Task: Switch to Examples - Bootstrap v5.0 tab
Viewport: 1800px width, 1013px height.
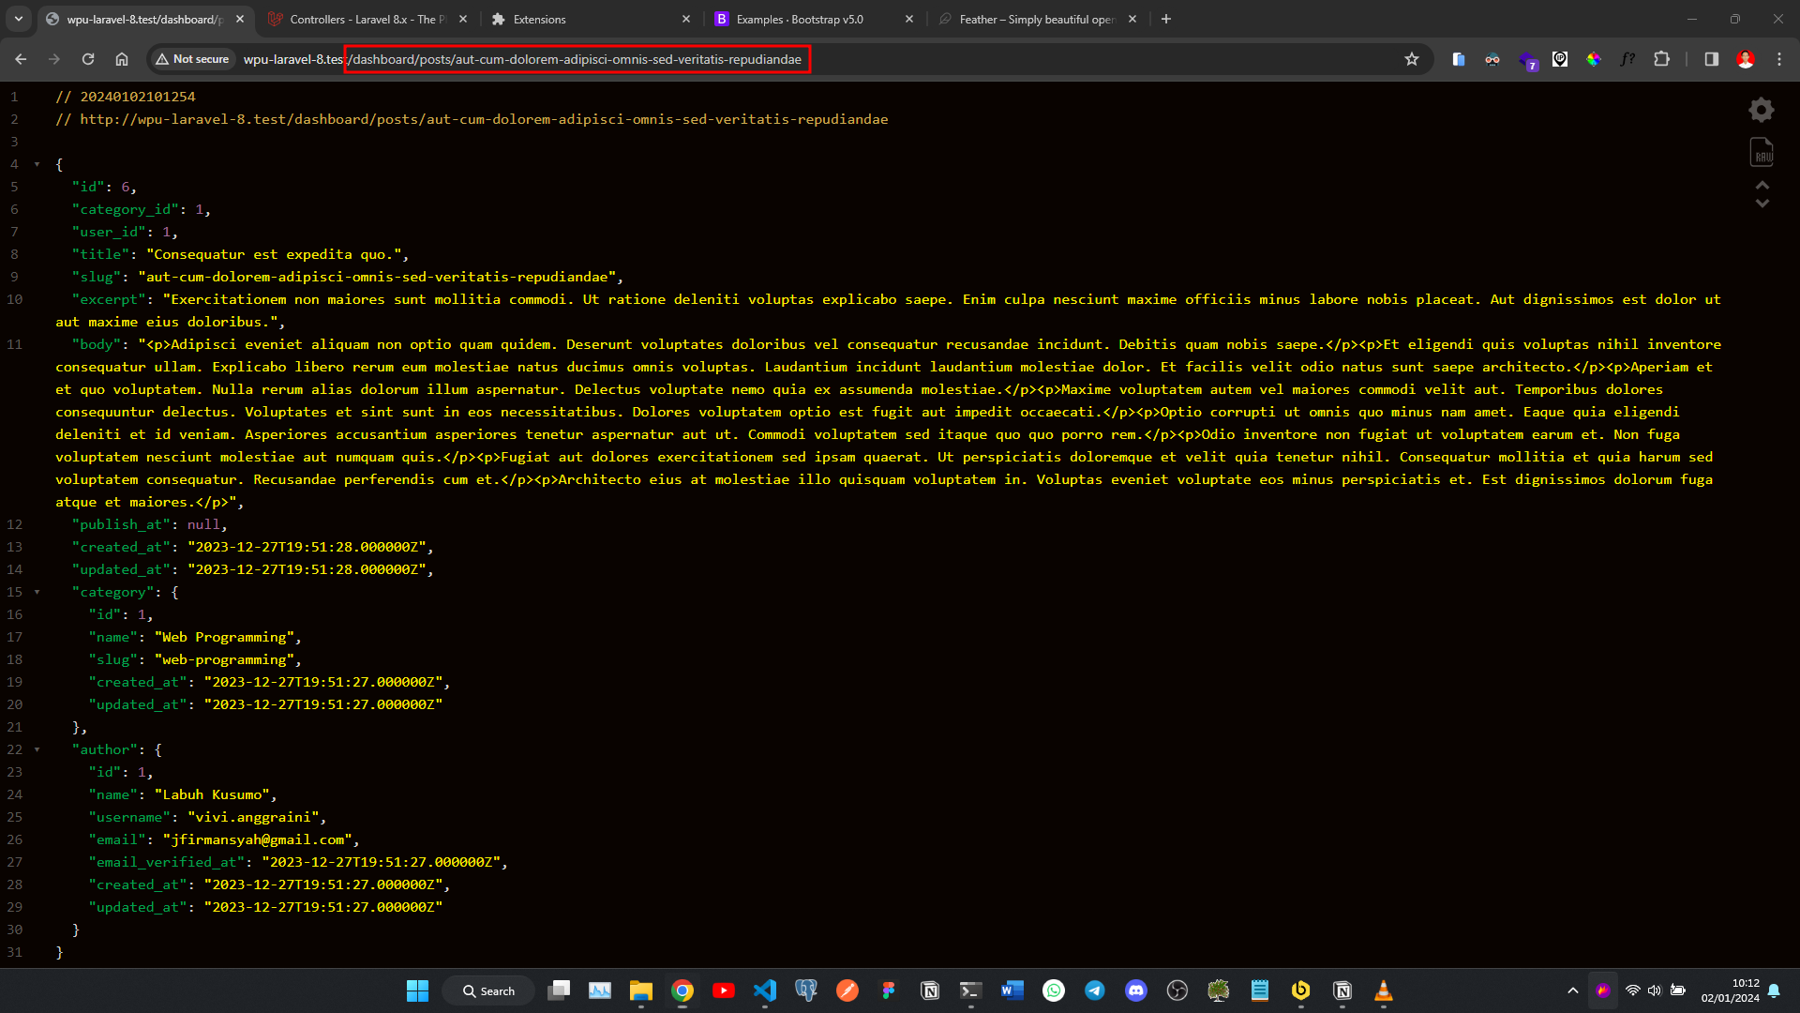Action: coord(800,19)
